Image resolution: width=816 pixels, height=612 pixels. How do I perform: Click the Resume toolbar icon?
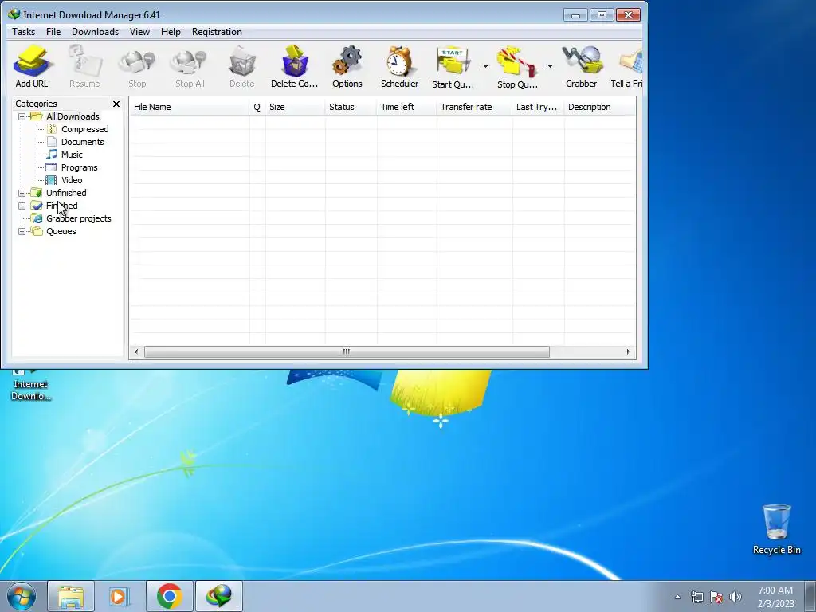(x=84, y=67)
